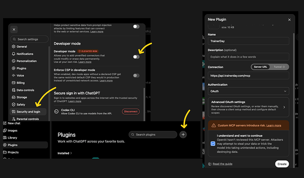Viewport: 304px width, 178px height.
Task: Click the Billing card icon
Action: tap(14, 83)
